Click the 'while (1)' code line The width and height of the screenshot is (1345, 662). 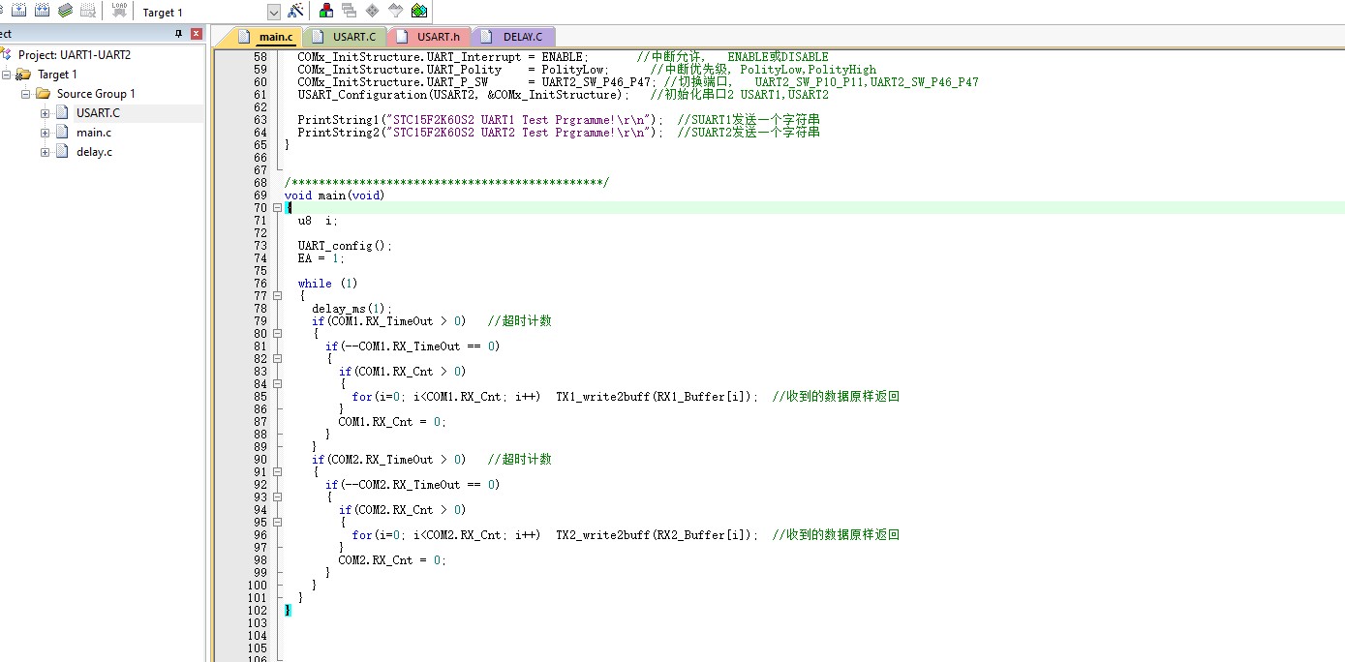pyautogui.click(x=327, y=284)
